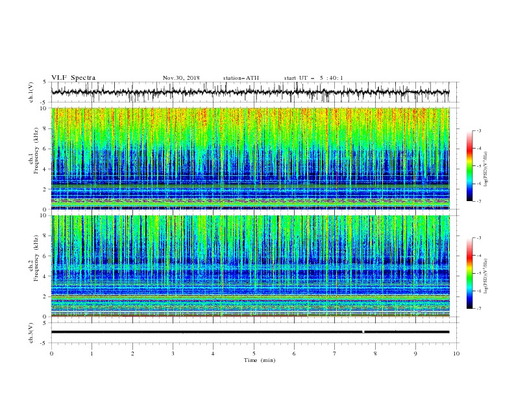
Task: Click time axis tick label "3"
Action: (x=173, y=354)
